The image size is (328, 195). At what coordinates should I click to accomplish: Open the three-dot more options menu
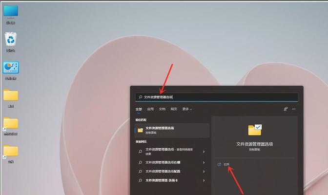click(x=294, y=109)
